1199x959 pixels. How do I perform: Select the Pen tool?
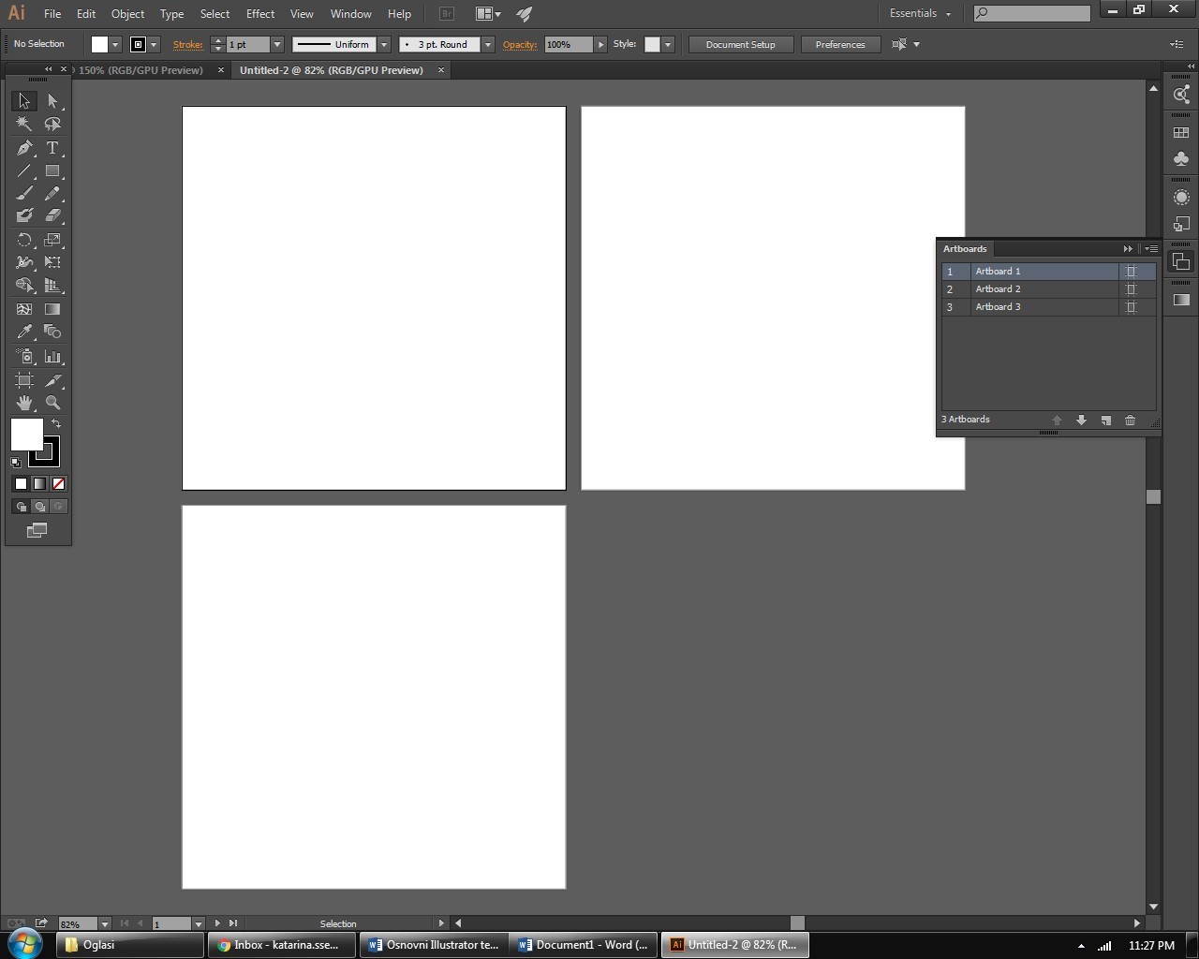click(x=24, y=148)
